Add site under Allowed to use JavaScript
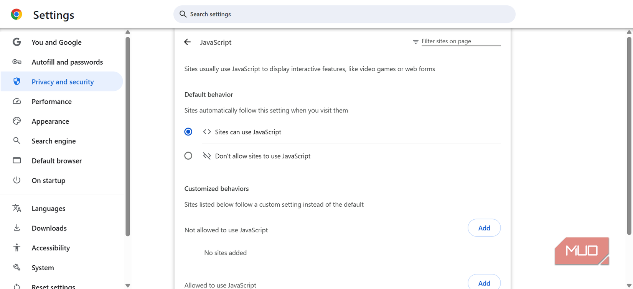Screen dimensions: 633x289 pos(484,282)
